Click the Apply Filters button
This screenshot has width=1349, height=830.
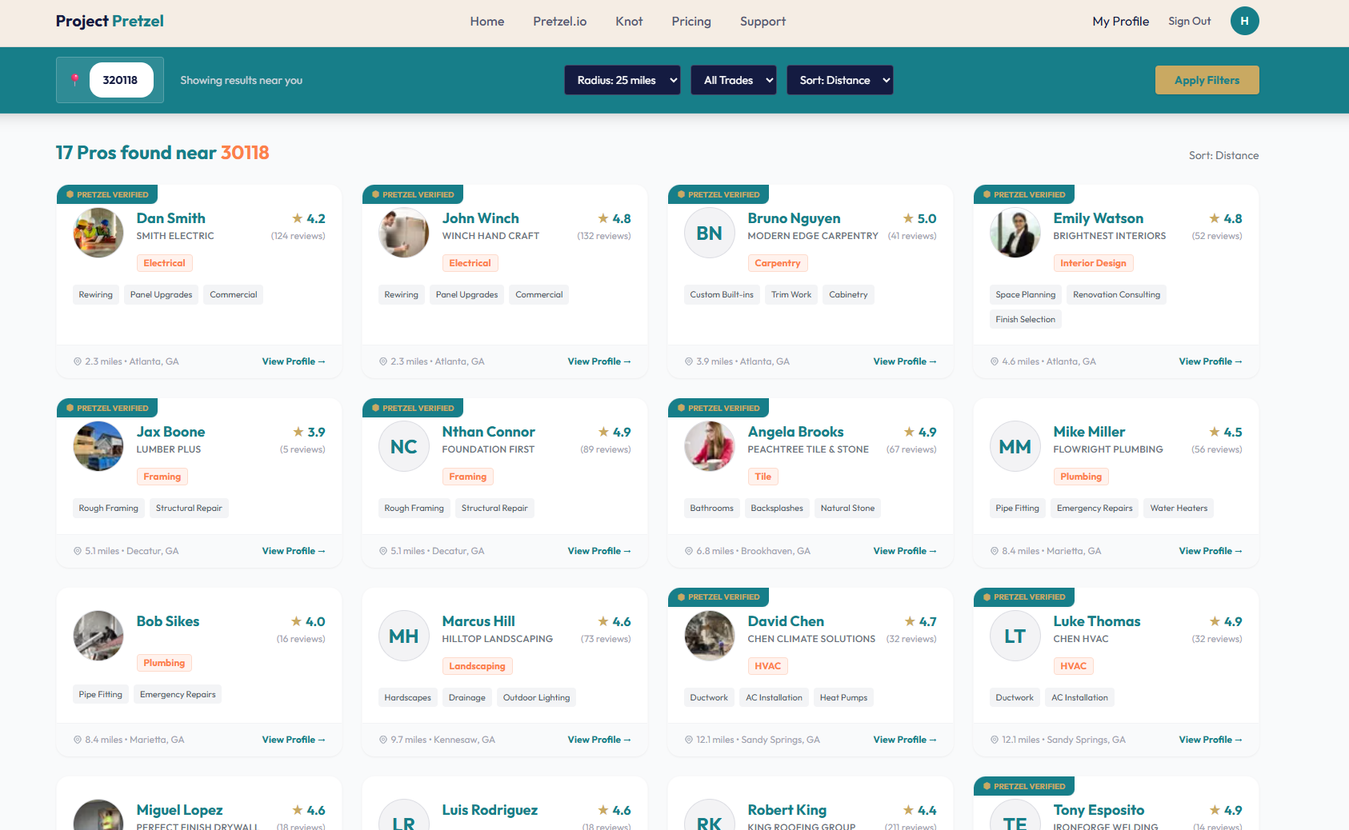(x=1207, y=80)
